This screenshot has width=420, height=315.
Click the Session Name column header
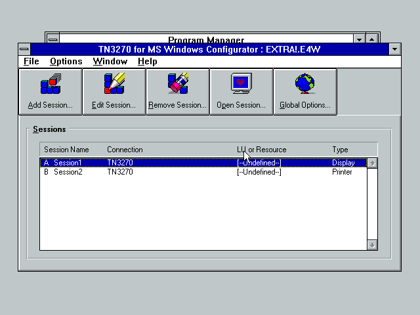[x=66, y=150]
